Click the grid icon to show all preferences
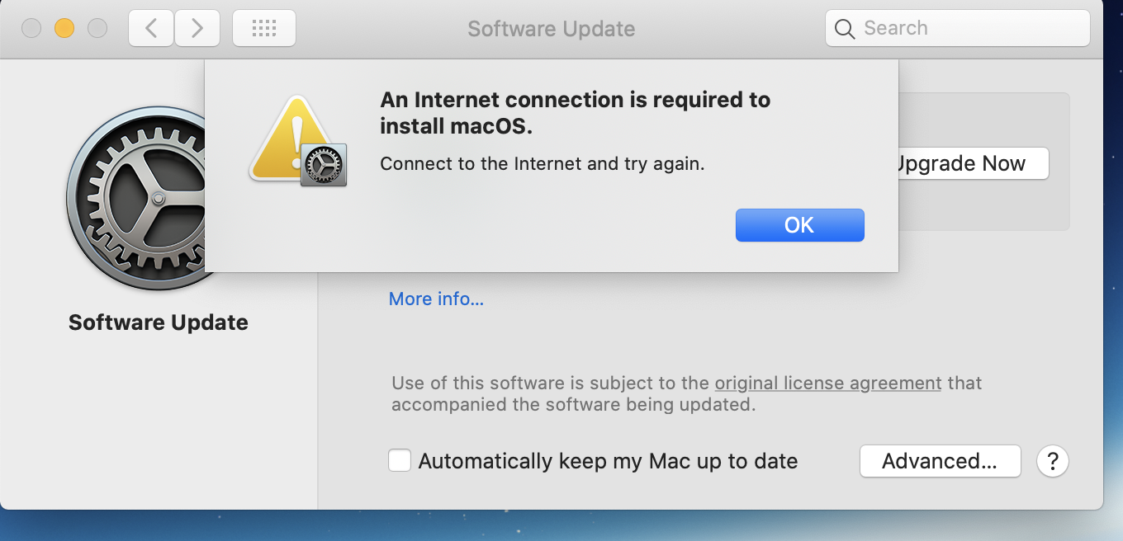 coord(263,27)
